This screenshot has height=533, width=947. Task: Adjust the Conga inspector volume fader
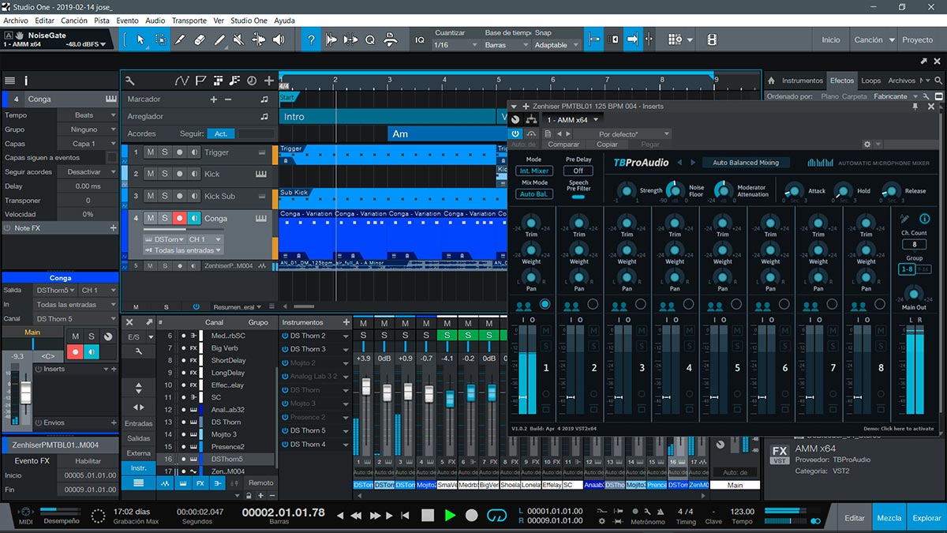point(25,392)
